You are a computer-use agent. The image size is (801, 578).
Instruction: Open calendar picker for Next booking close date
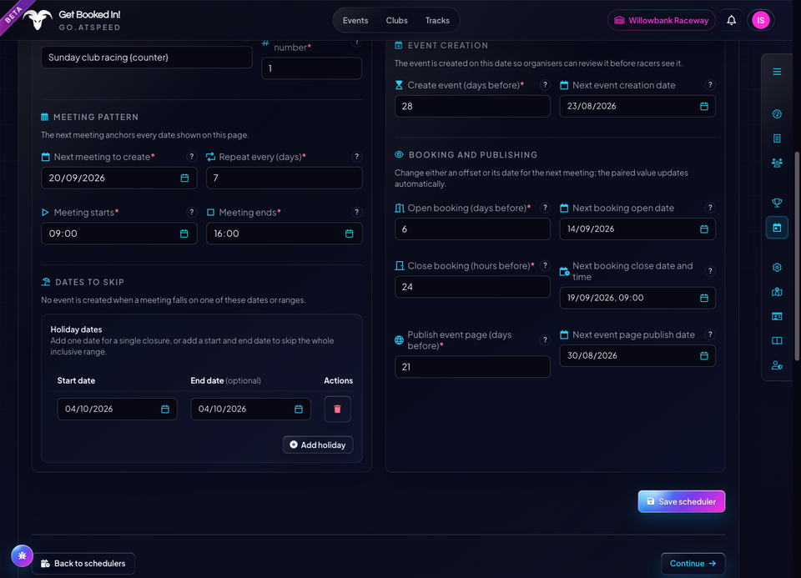coord(704,298)
